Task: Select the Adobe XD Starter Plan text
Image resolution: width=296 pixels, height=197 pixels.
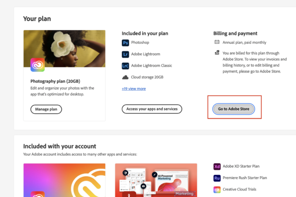Action: (x=241, y=166)
